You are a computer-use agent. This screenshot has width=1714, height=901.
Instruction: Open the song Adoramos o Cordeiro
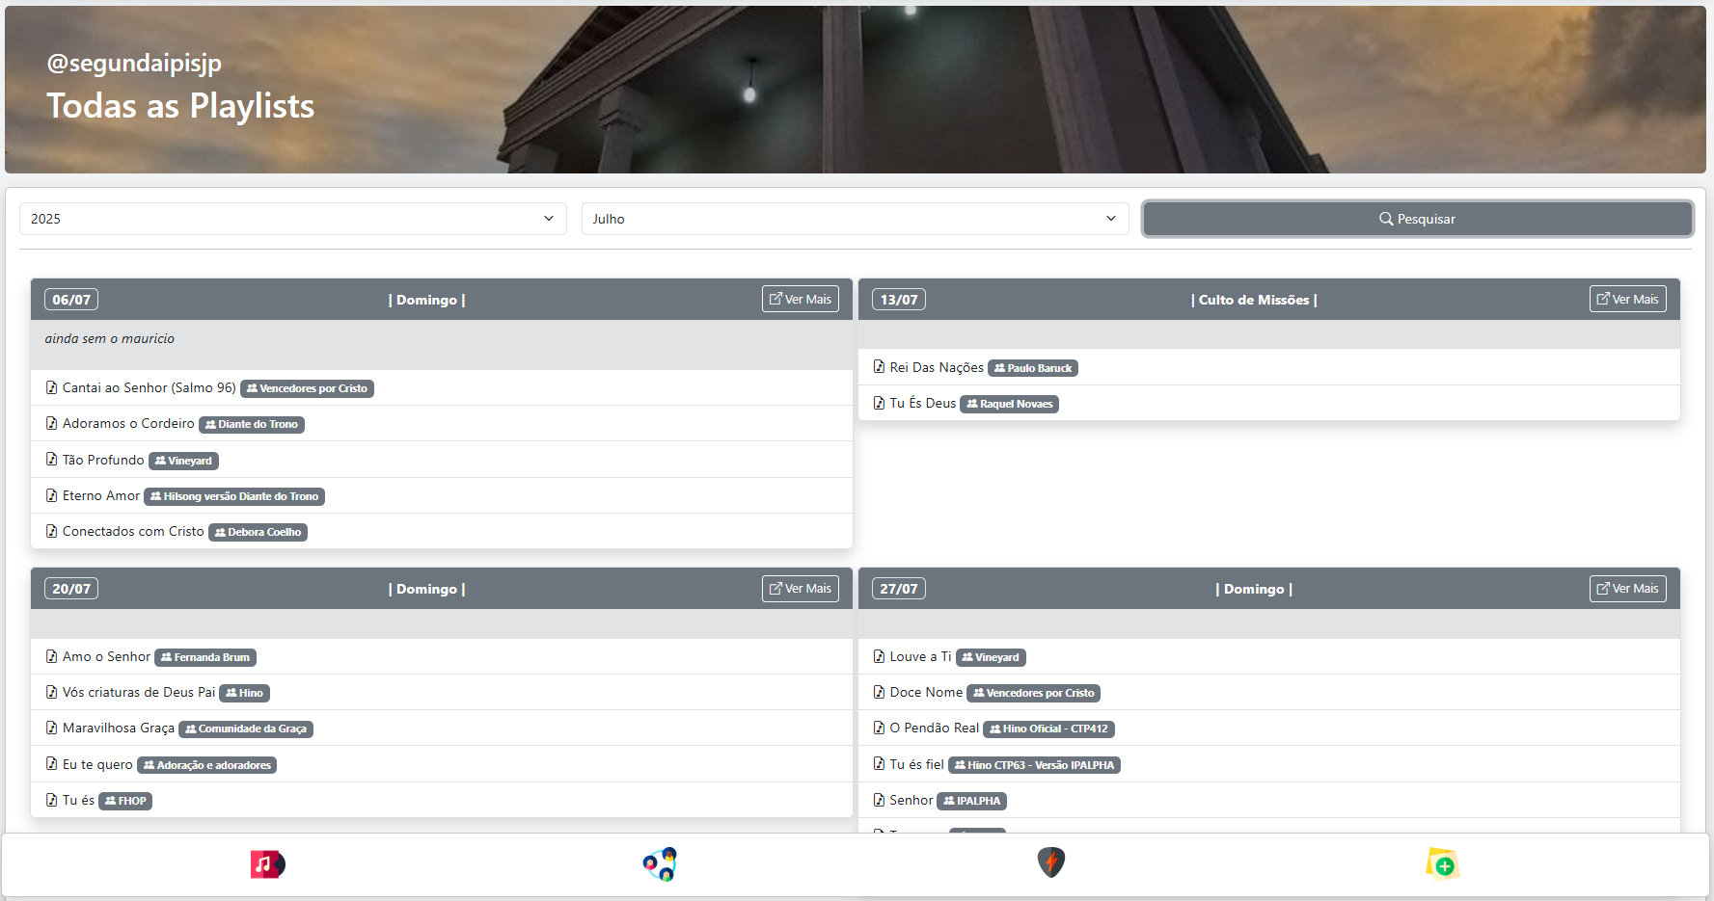pos(128,424)
